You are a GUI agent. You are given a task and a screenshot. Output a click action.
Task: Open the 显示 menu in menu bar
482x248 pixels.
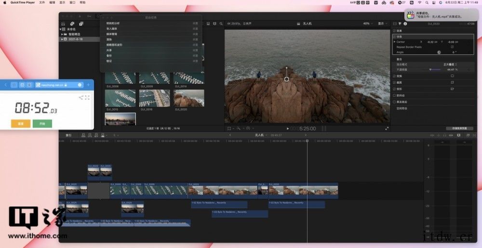point(62,2)
